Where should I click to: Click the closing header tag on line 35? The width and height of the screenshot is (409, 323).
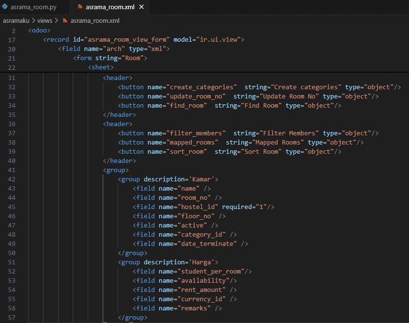120,115
